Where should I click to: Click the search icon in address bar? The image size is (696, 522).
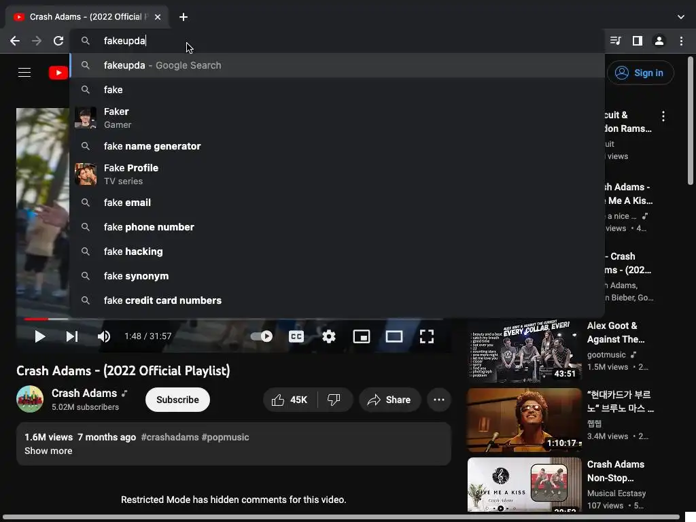click(86, 41)
